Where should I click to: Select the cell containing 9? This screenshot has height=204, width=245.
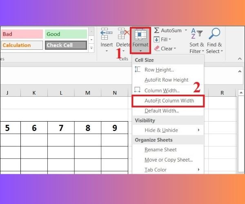click(114, 128)
